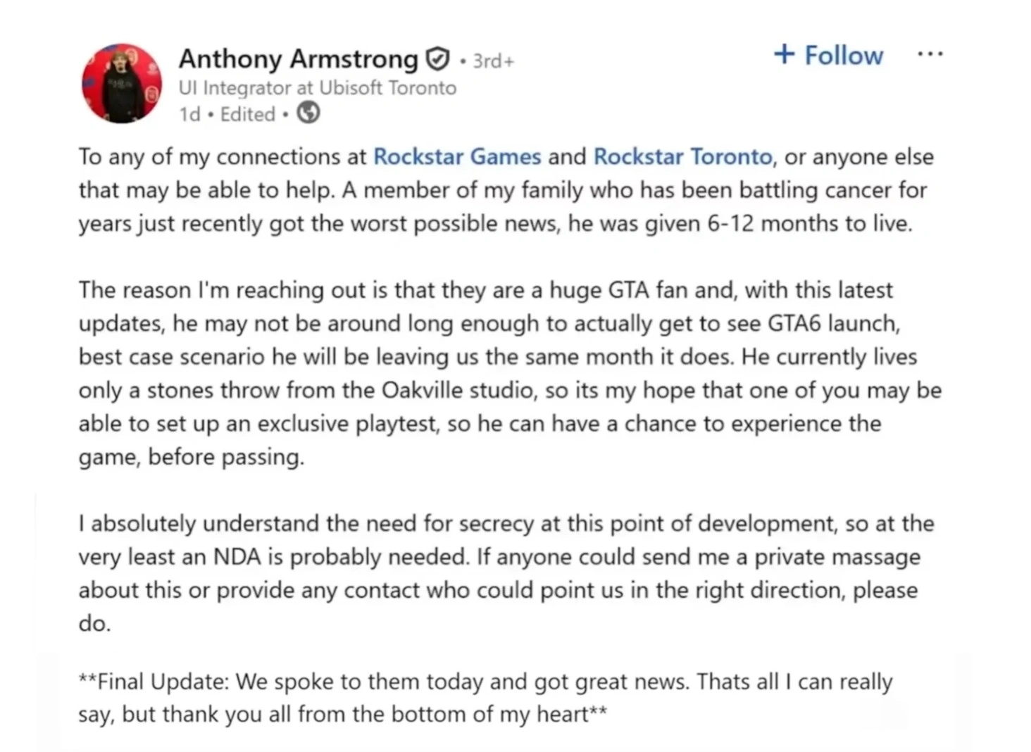Open the three-dot post options menu

click(x=930, y=54)
